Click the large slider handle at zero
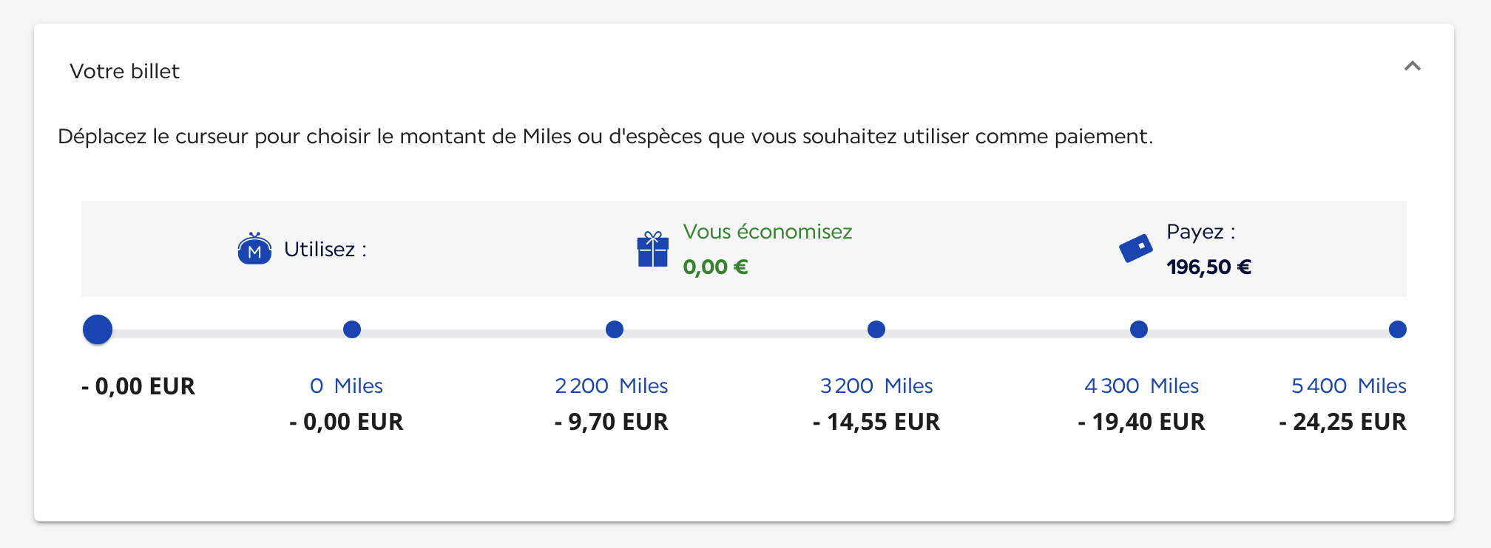1491x548 pixels. point(98,329)
